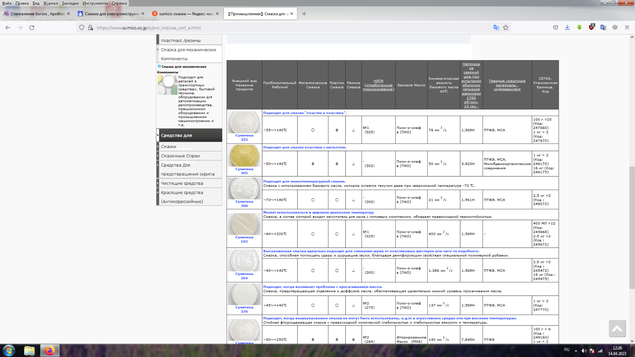Open the Чистящие средства sidebar item
Screen dimensions: 635x357
(x=189, y=183)
